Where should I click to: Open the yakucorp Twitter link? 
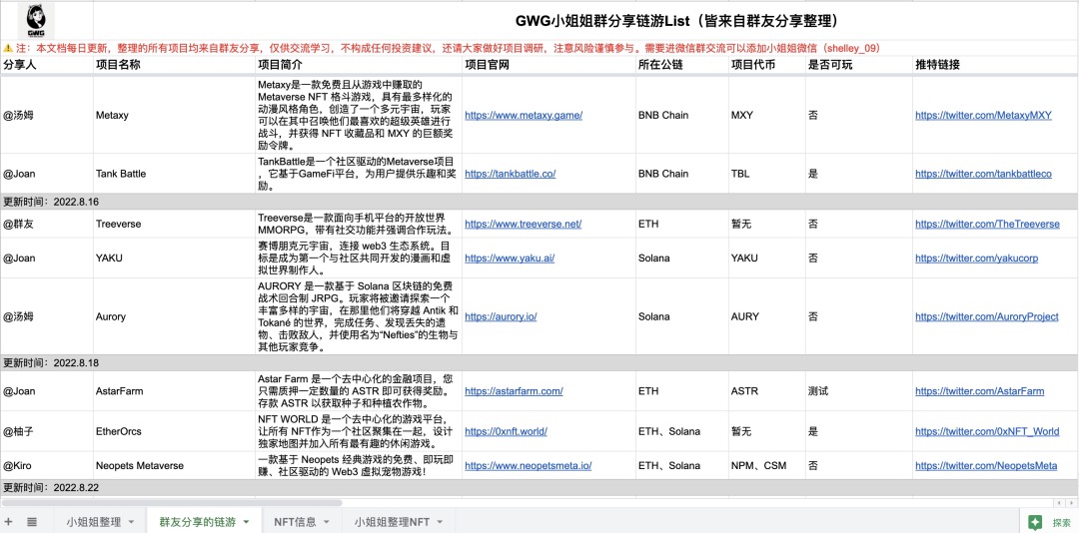click(x=976, y=259)
